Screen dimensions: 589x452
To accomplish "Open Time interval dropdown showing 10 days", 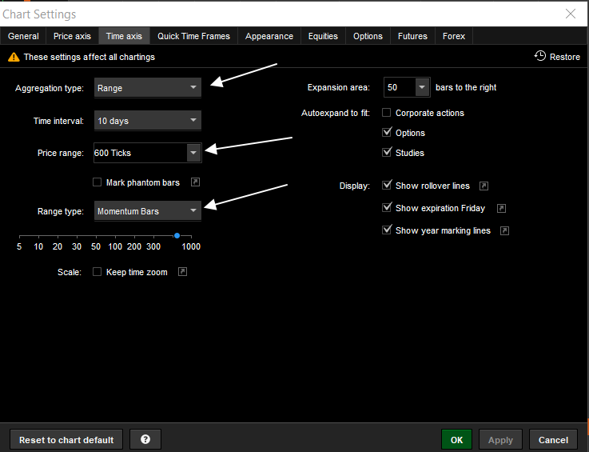I will pos(148,120).
